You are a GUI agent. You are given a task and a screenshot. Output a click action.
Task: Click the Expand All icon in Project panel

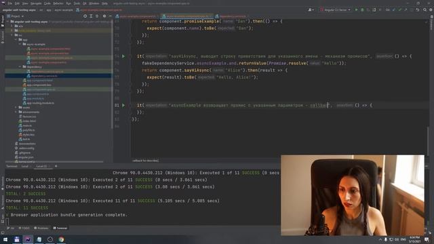[91, 16]
